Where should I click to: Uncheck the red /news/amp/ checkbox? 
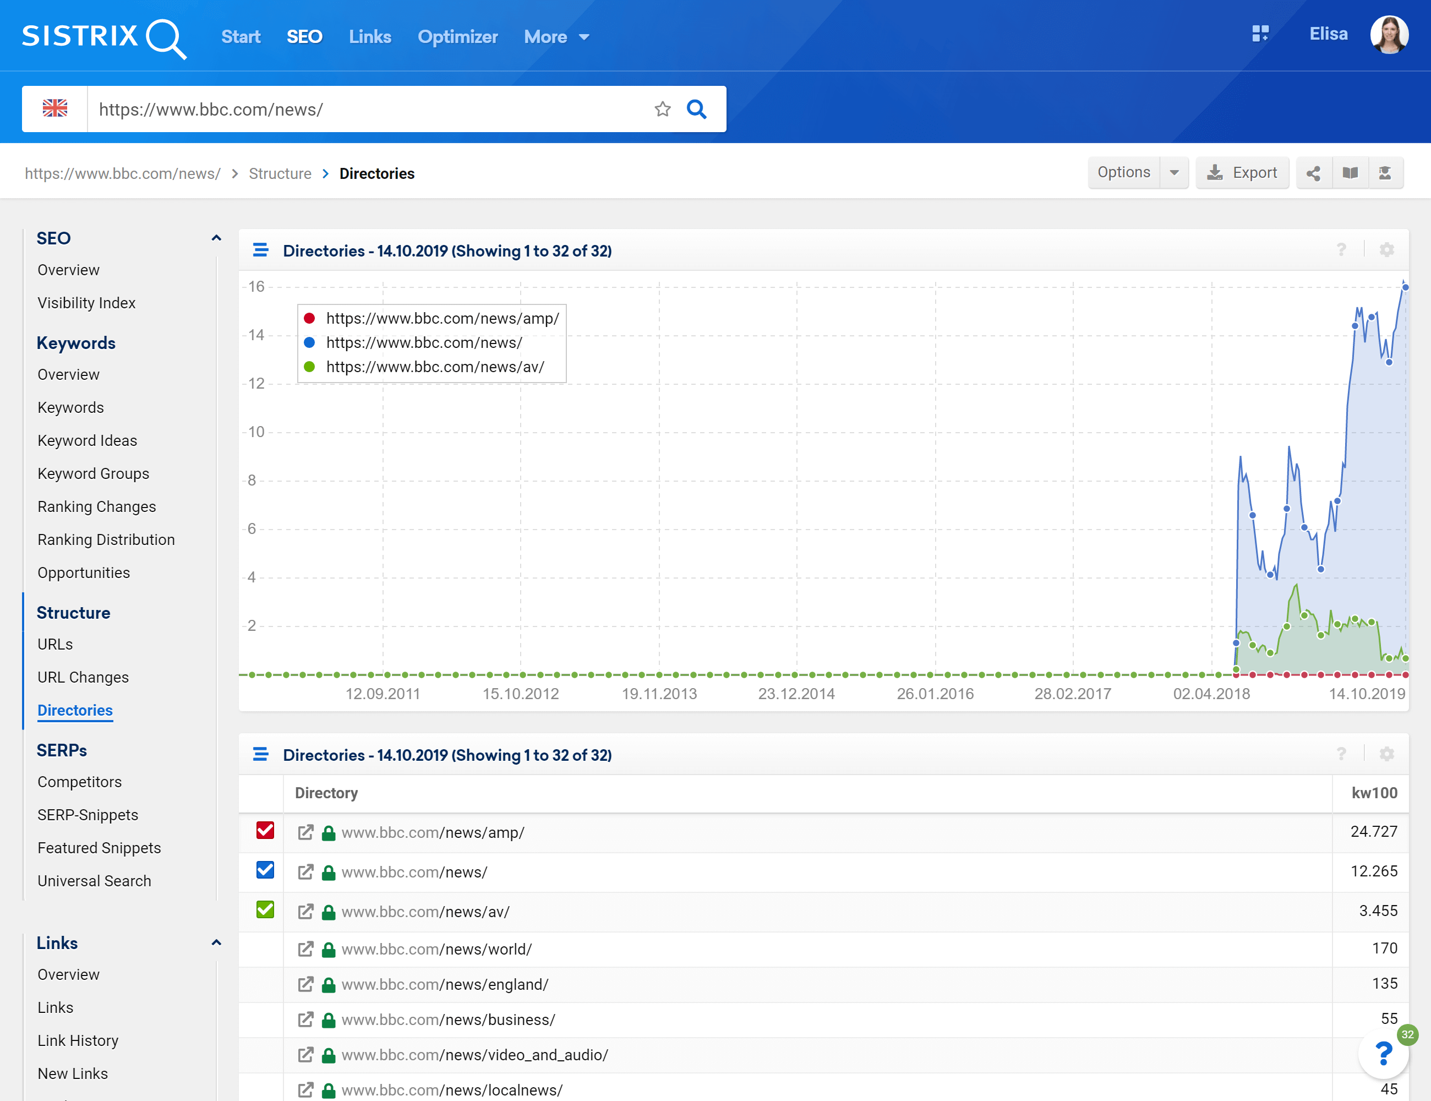[x=265, y=830]
